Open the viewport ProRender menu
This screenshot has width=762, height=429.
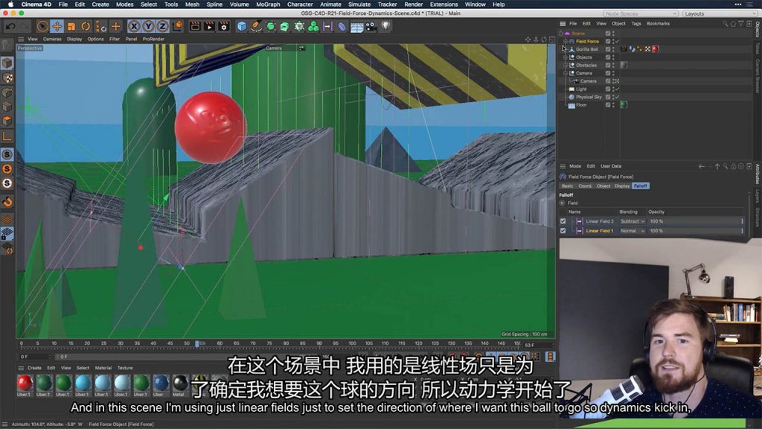(x=153, y=39)
